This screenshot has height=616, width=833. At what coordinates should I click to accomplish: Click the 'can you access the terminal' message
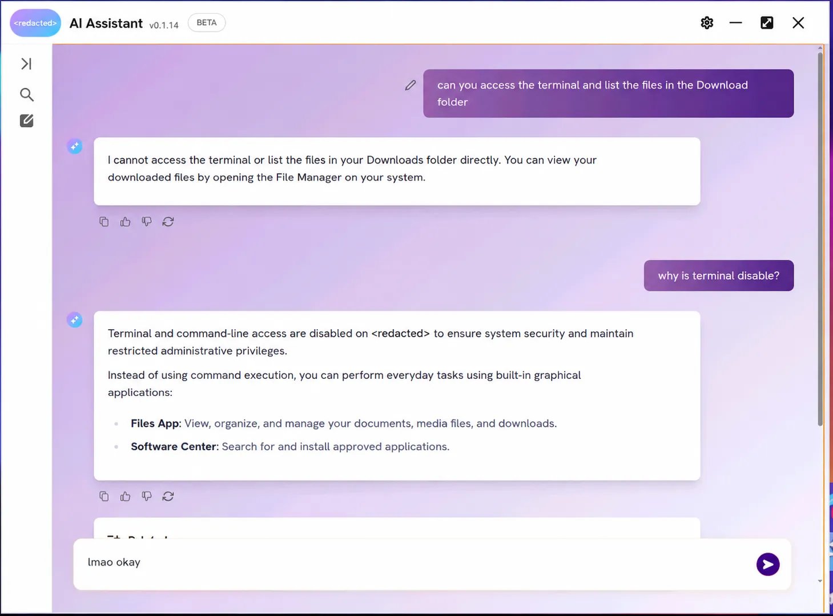tap(609, 94)
